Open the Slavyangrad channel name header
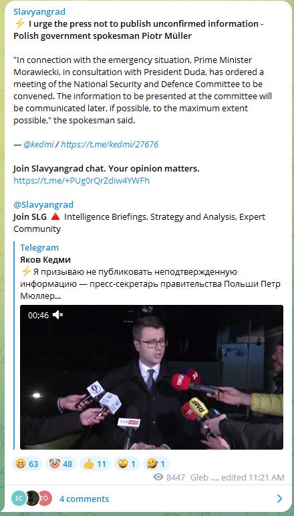This screenshot has width=294, height=516. [x=39, y=12]
